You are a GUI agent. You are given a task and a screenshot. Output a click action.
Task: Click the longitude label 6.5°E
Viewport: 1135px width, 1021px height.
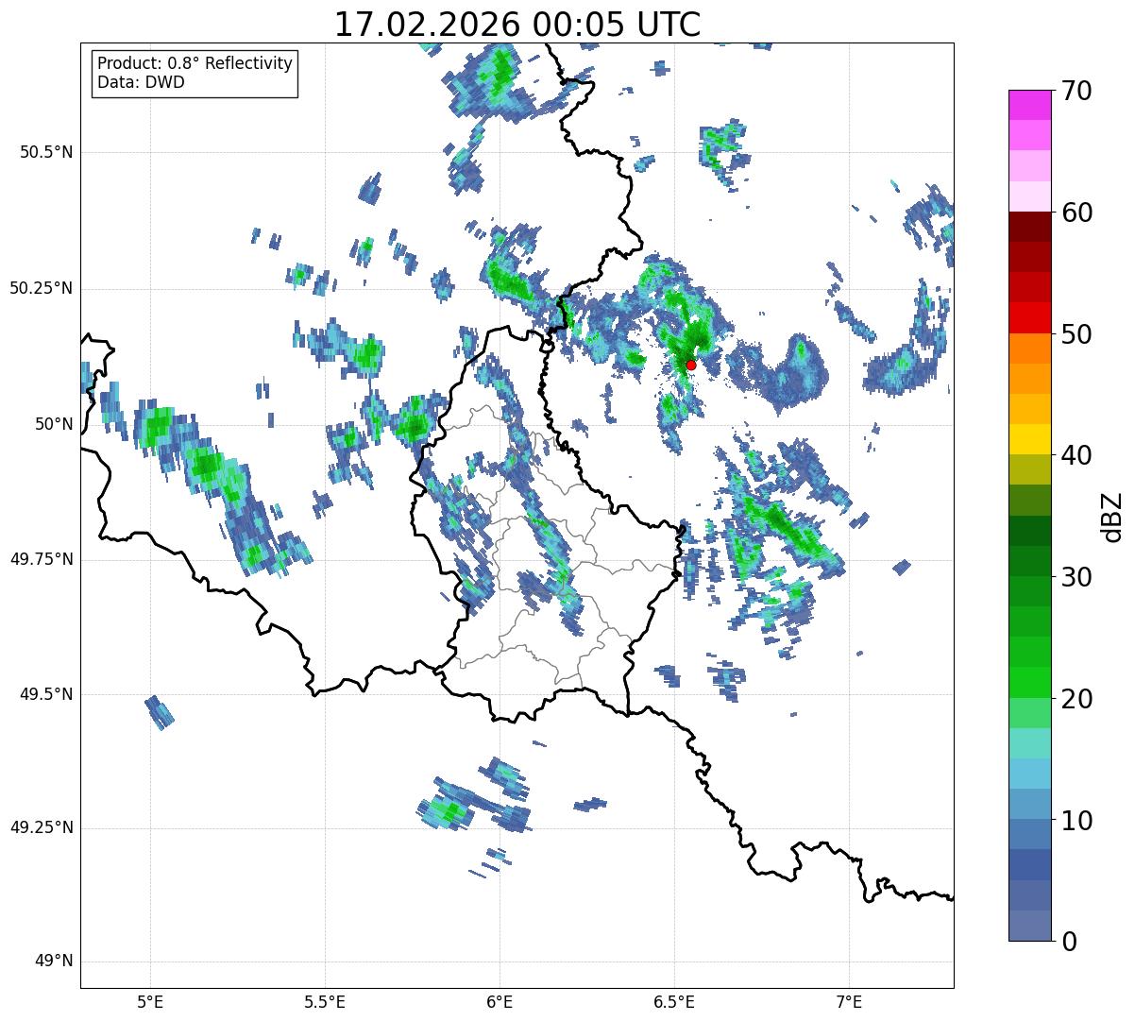click(674, 1003)
